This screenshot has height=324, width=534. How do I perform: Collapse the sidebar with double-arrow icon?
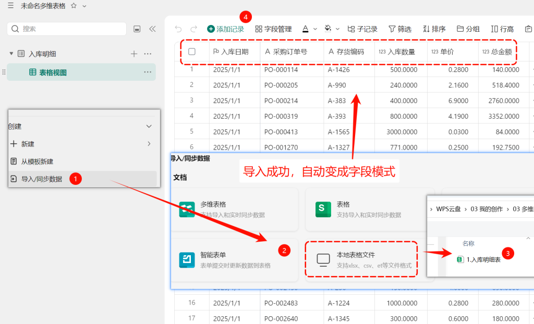click(x=152, y=29)
